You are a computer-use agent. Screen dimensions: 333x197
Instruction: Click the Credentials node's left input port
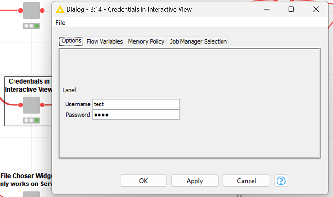[20, 105]
